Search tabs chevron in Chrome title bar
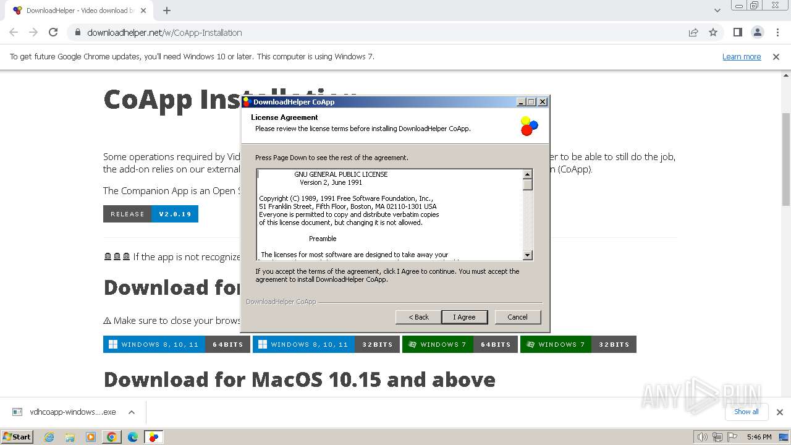 point(717,11)
